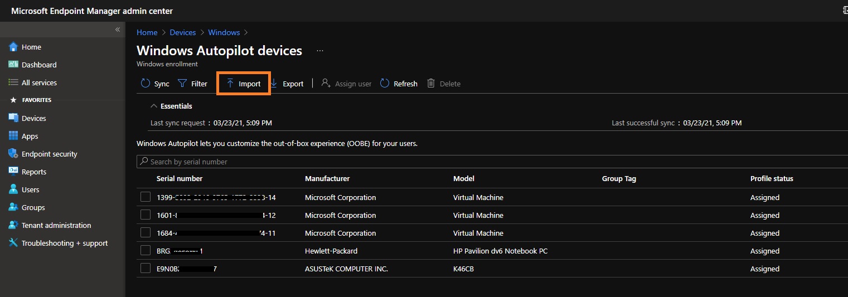Click the Endpoint security shield icon
The height and width of the screenshot is (297, 848).
pos(13,154)
